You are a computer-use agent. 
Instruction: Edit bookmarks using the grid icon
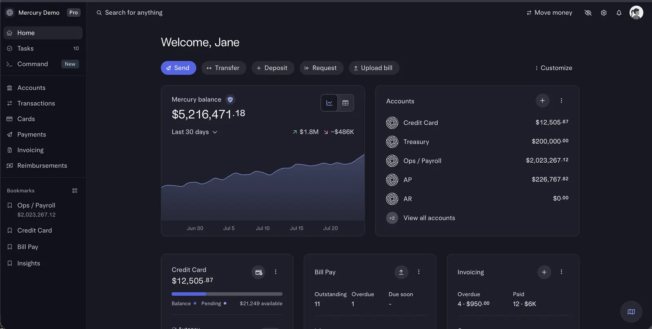tap(75, 190)
